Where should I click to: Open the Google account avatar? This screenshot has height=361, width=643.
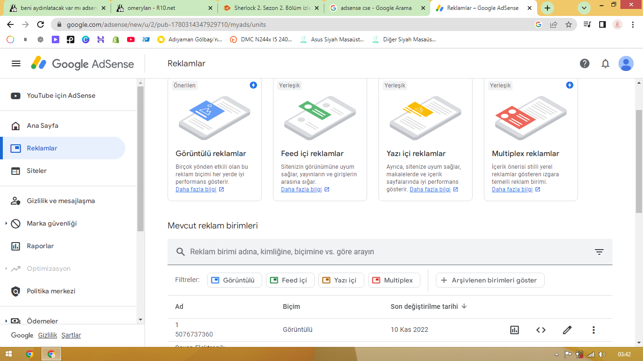tap(626, 63)
